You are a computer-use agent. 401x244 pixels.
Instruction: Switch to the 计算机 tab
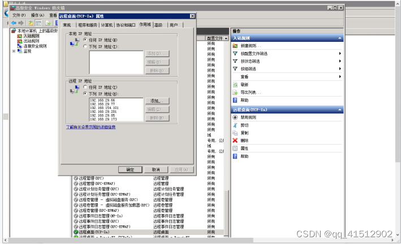point(107,25)
